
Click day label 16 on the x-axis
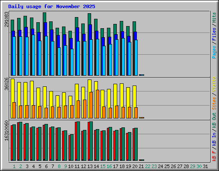pyautogui.click(x=109, y=166)
